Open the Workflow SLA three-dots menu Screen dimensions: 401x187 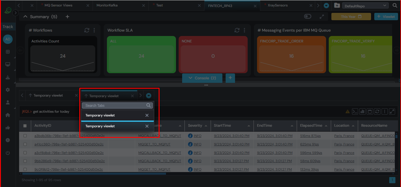pos(245,30)
